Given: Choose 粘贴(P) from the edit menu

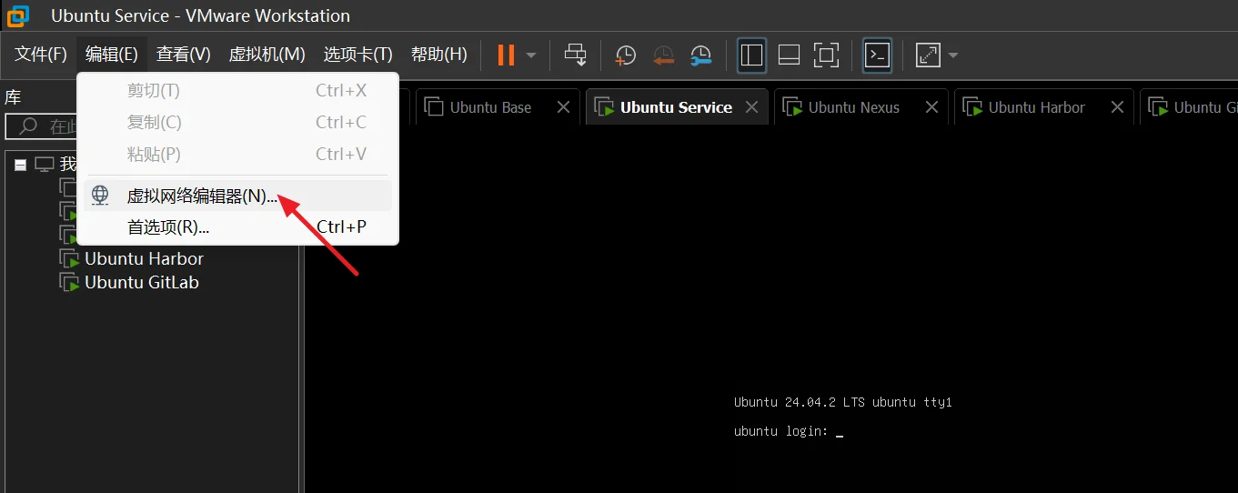Looking at the screenshot, I should pyautogui.click(x=237, y=154).
